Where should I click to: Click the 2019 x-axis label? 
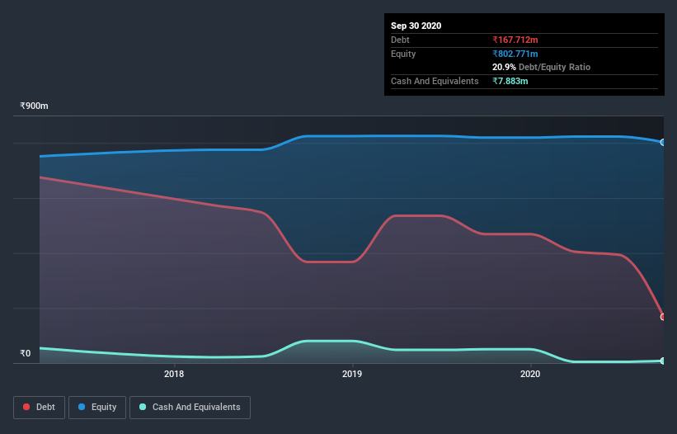tap(352, 374)
